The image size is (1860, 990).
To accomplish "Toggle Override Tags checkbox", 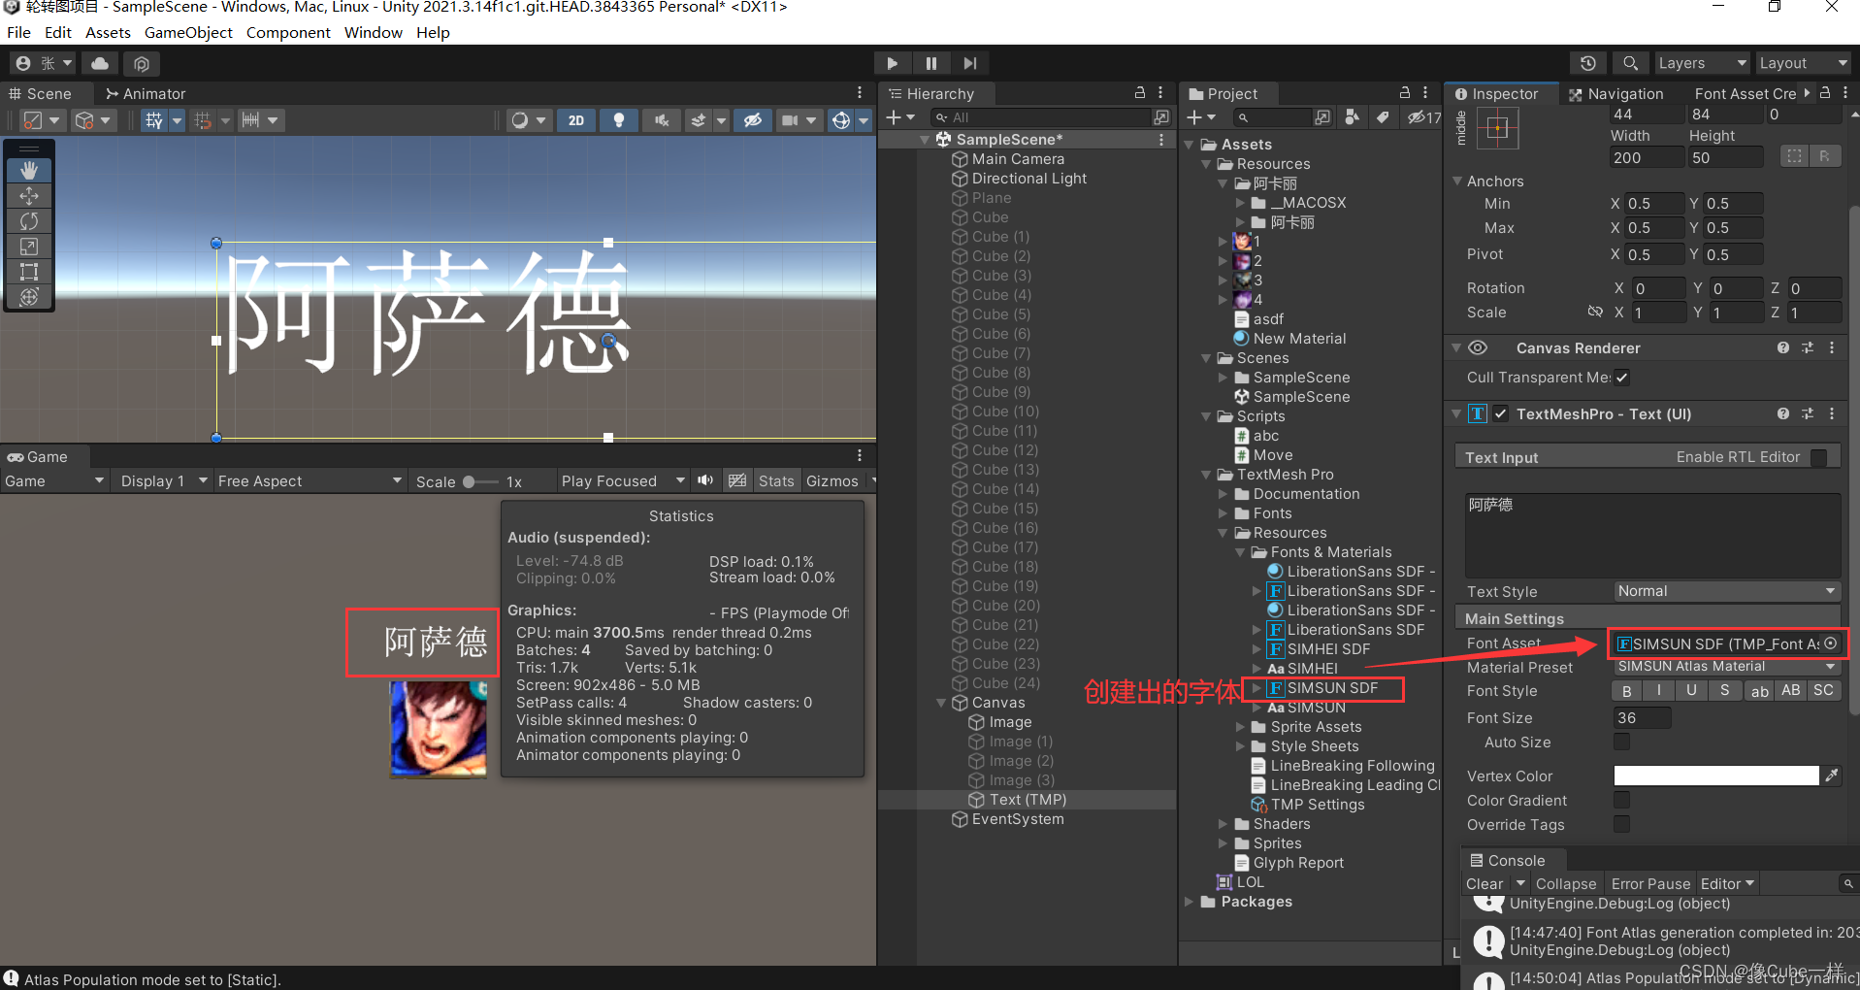I will (1621, 824).
